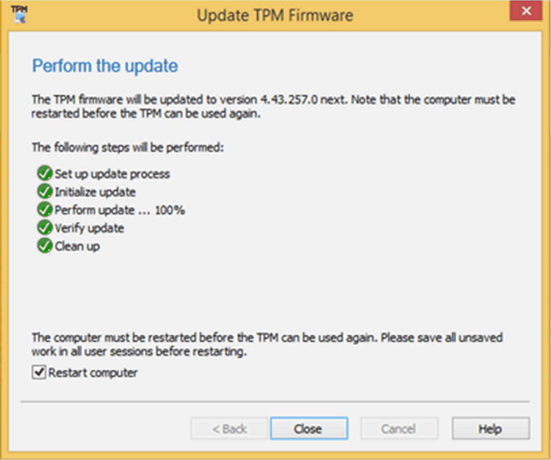Image resolution: width=551 pixels, height=460 pixels.
Task: Uncheck the Restart computer checkbox
Action: click(39, 372)
